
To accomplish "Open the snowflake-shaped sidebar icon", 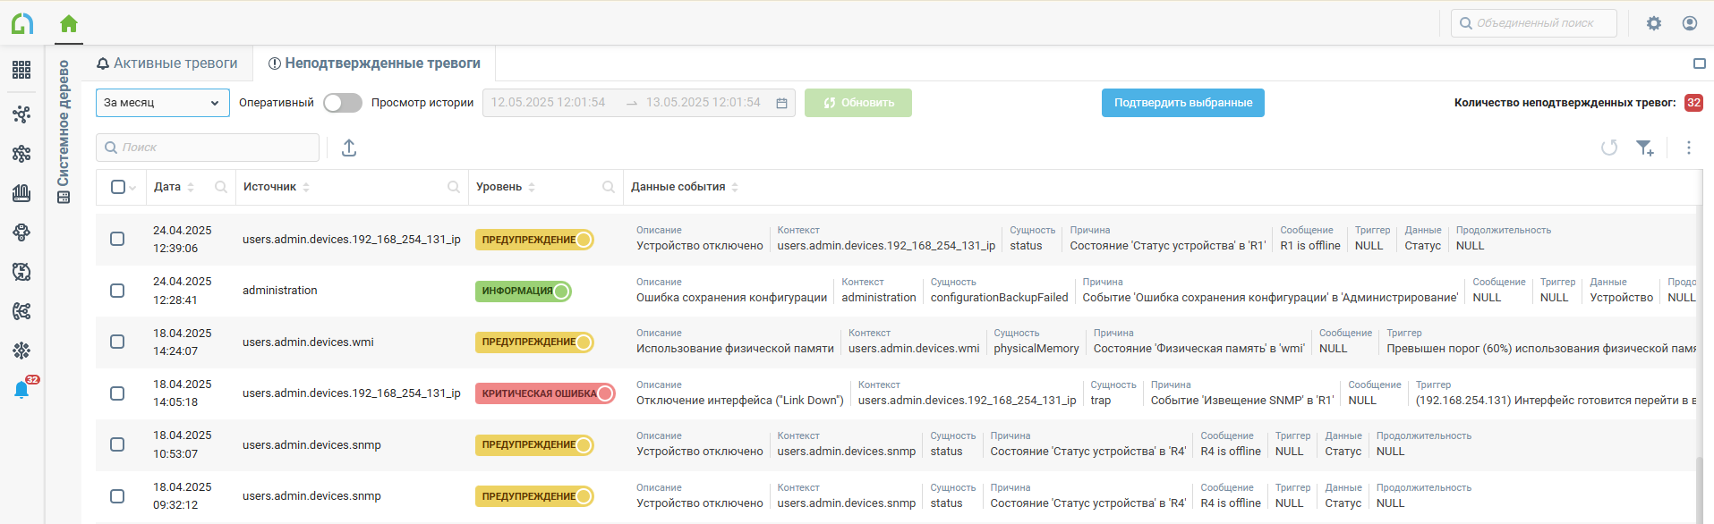I will click(x=21, y=351).
